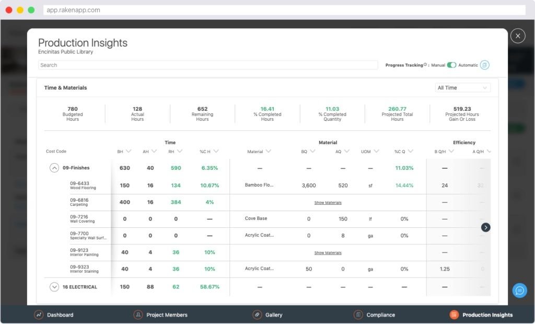Screen dimensions: 535x324
Task: Click the Search input field
Action: 208,65
